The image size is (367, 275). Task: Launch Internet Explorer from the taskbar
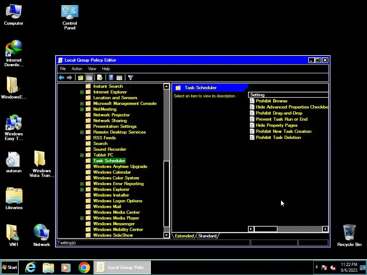[x=31, y=267]
